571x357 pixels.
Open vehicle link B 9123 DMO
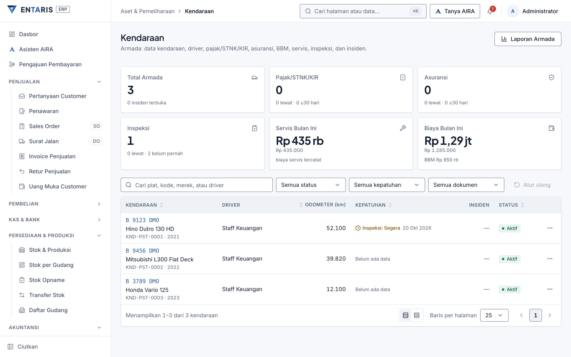tap(142, 220)
